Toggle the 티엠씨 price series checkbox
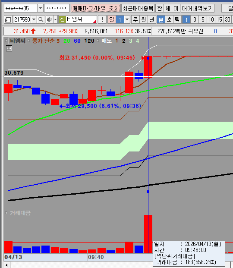The width and height of the screenshot is (233, 268). (6, 41)
